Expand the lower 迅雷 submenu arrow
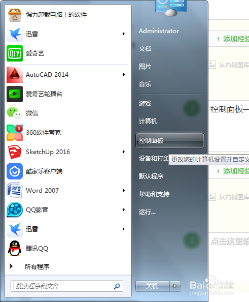 pyautogui.click(x=124, y=229)
